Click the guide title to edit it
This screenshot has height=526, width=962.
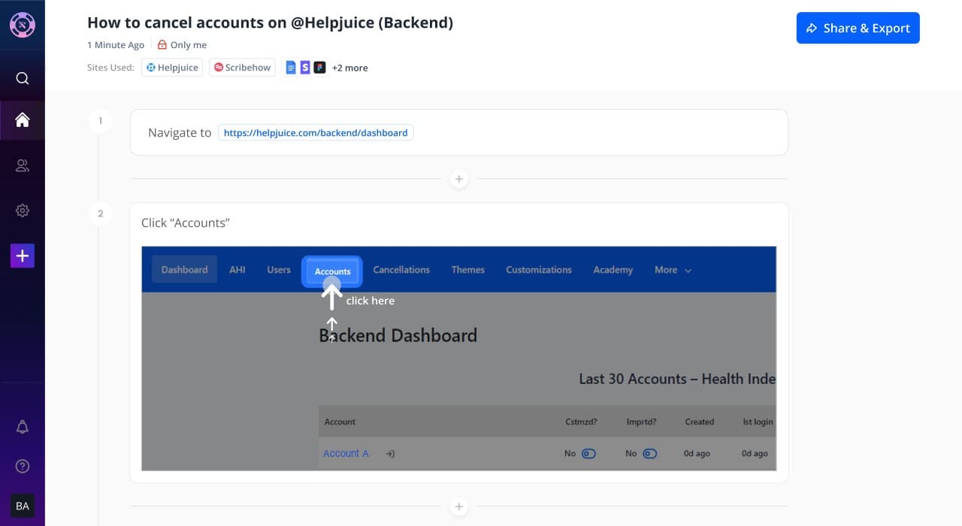click(270, 23)
